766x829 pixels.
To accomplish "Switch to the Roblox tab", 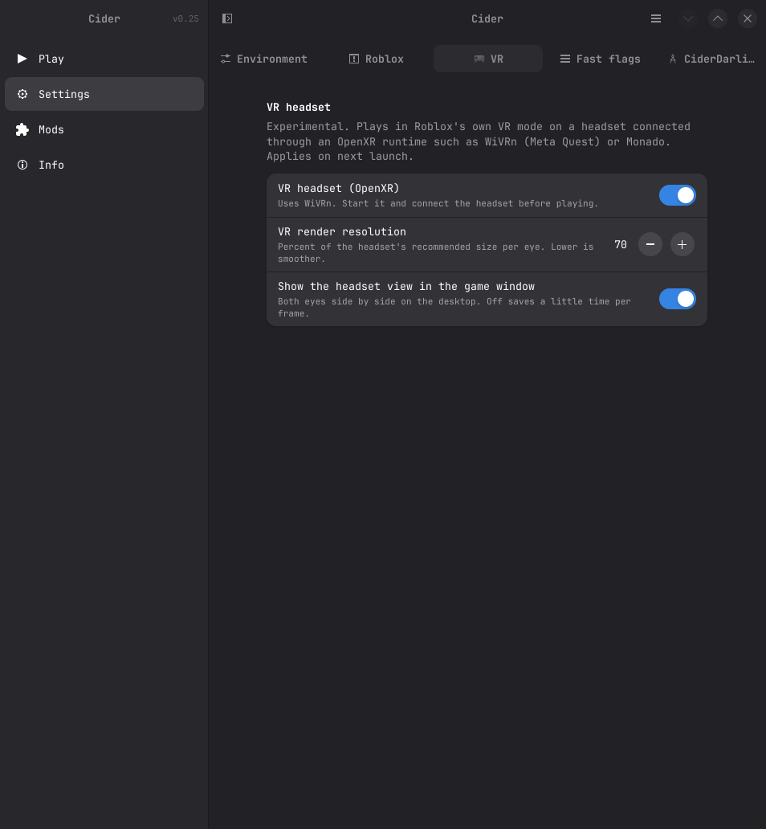I will coord(377,59).
